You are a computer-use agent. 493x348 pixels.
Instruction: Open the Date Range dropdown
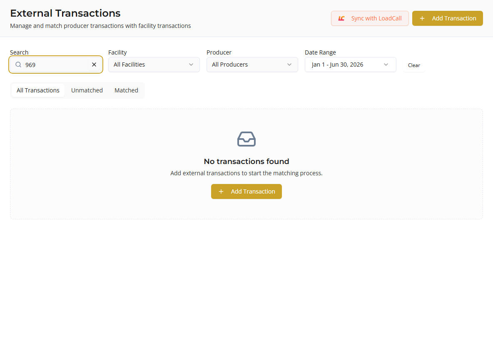coord(350,65)
